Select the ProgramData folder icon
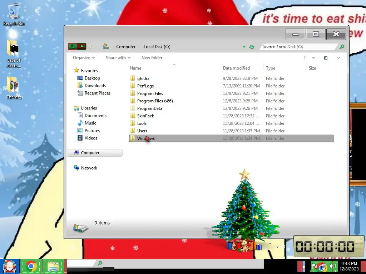This screenshot has width=366, height=274. (133, 108)
